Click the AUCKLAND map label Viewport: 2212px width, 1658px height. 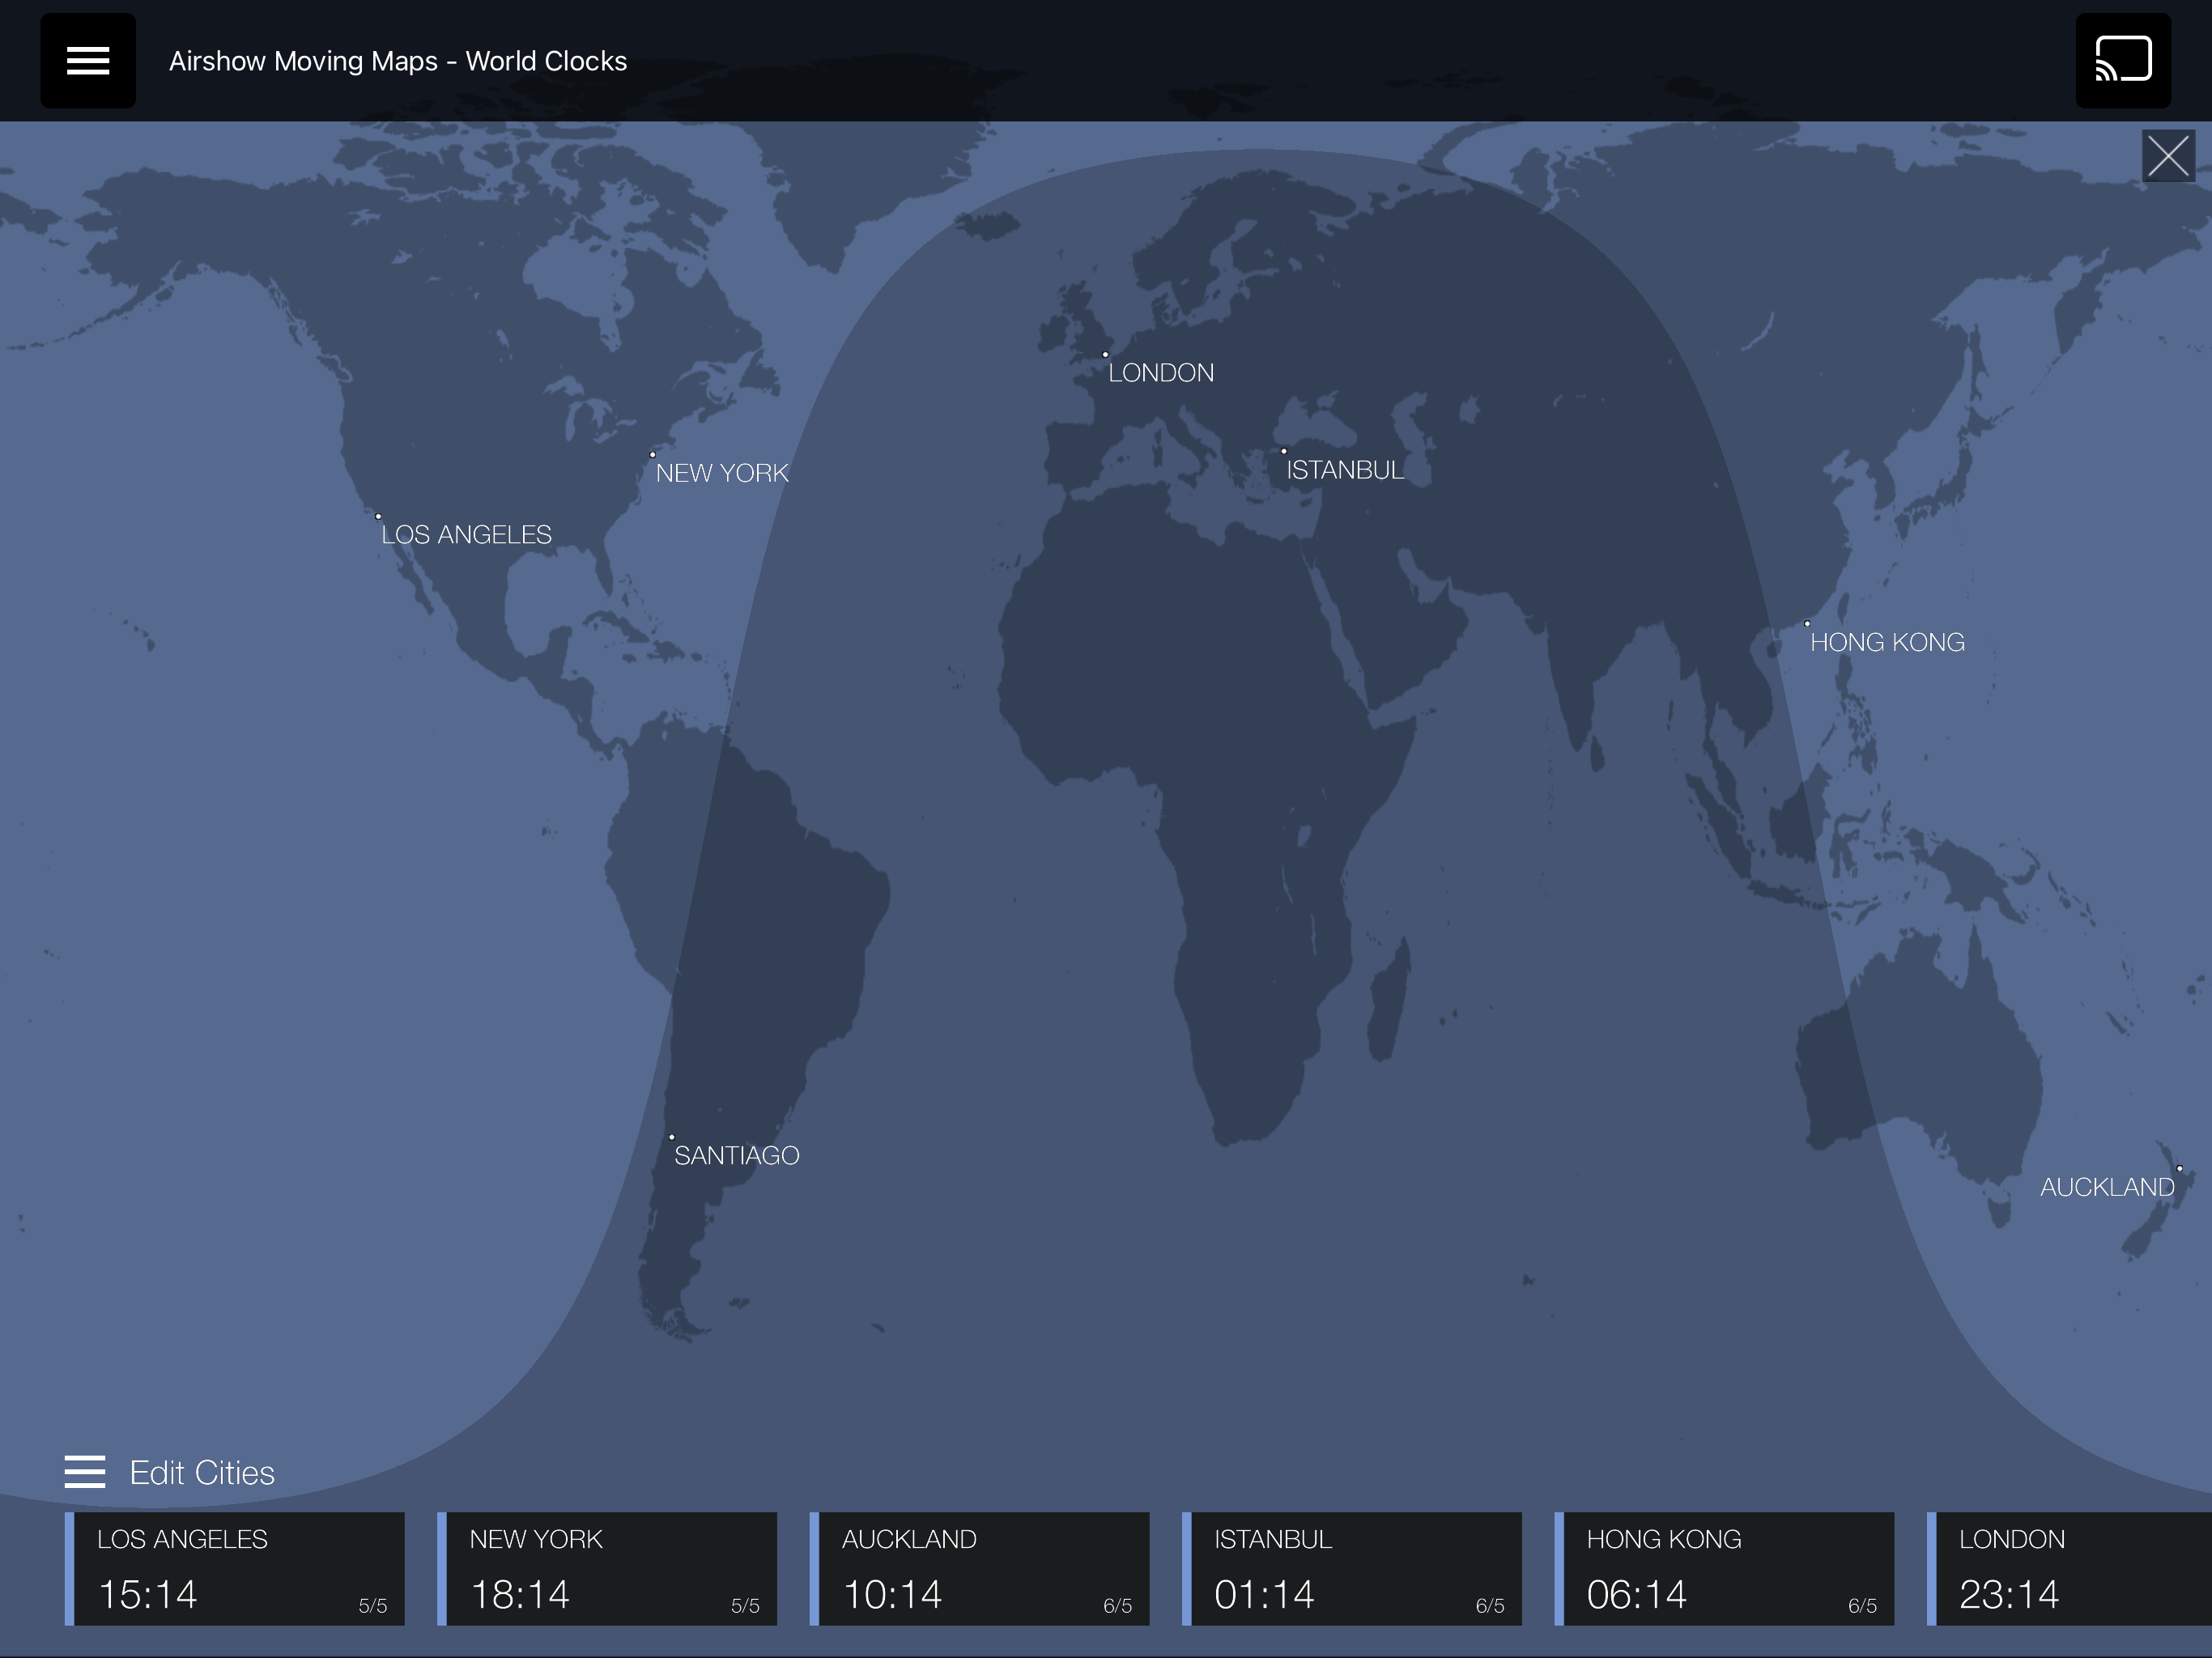coord(2107,1187)
